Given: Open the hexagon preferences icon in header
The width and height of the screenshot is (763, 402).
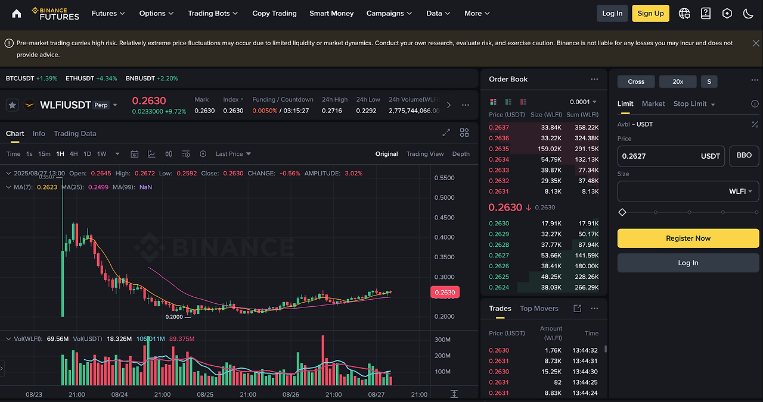Looking at the screenshot, I should 727,13.
